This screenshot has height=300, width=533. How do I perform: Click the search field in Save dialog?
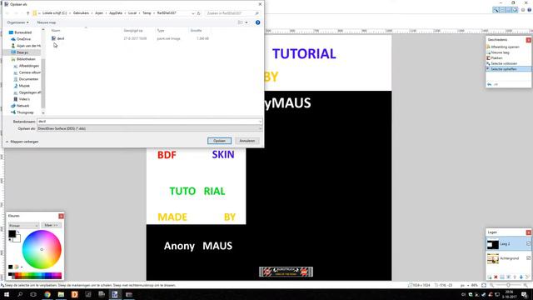click(232, 13)
